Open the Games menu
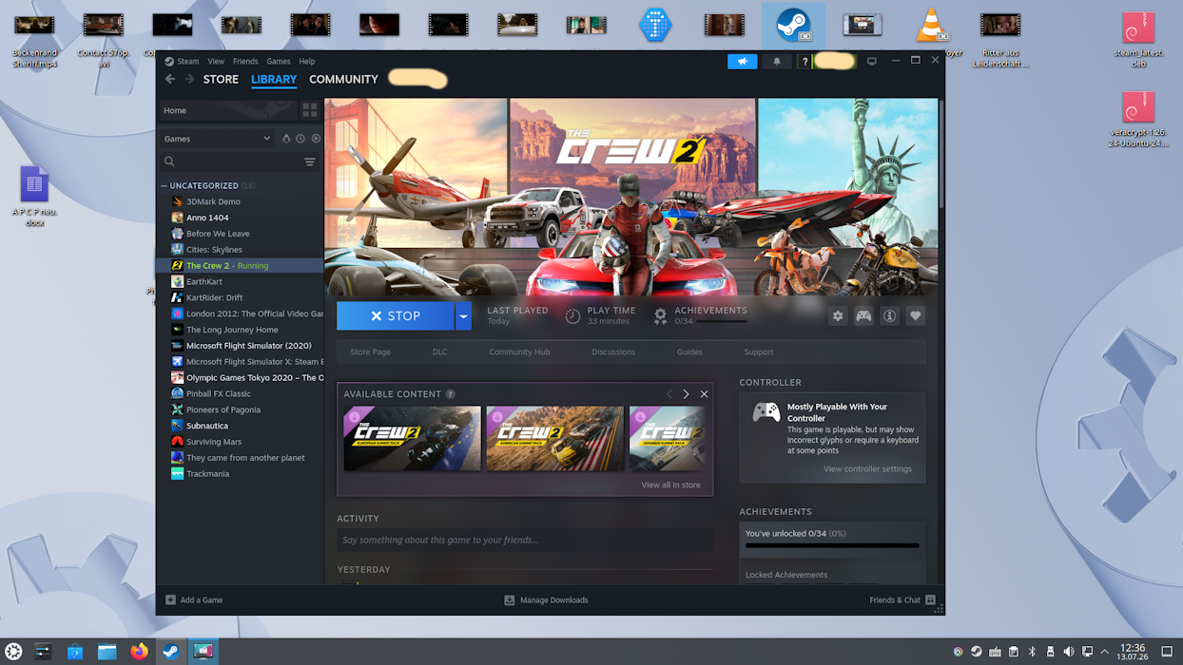 tap(279, 62)
